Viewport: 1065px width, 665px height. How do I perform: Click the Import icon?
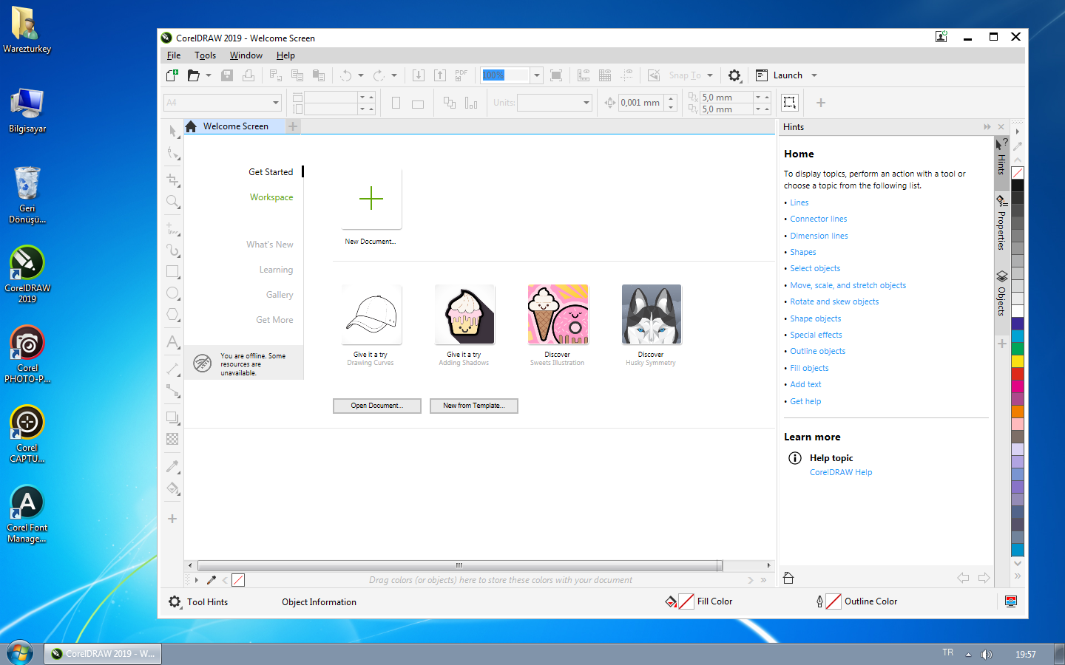point(418,75)
